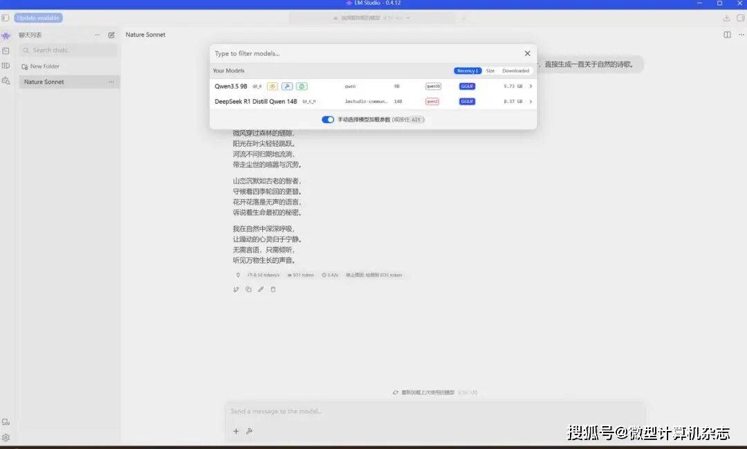This screenshot has width=747, height=449.
Task: Sort models by Downloaded
Action: (515, 71)
